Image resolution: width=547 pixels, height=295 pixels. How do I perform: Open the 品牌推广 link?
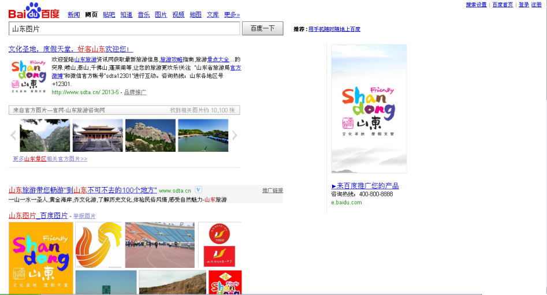(135, 92)
